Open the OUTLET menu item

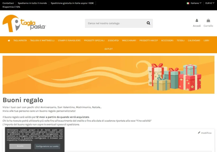coord(108,49)
